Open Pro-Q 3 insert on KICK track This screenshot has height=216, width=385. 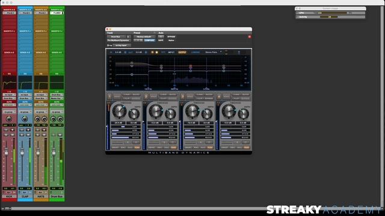(10, 13)
